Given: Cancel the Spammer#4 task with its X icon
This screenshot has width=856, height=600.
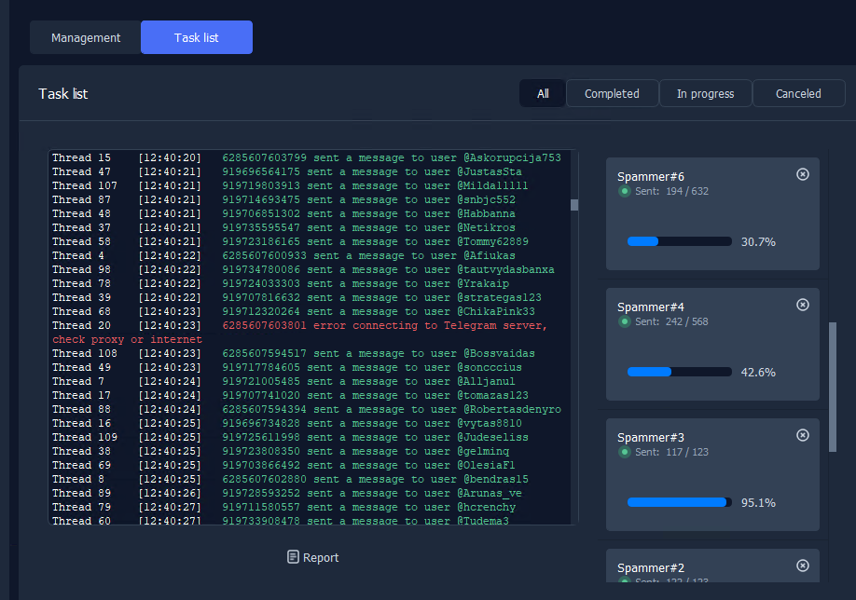Looking at the screenshot, I should pyautogui.click(x=803, y=305).
